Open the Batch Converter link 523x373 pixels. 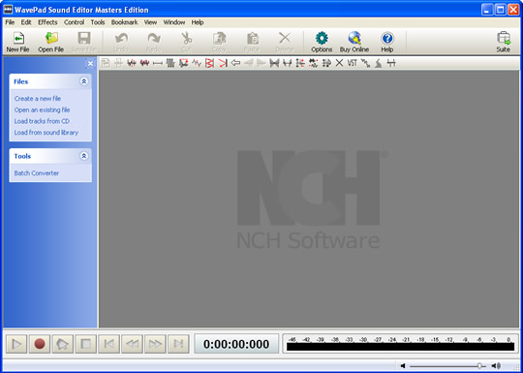click(x=37, y=173)
